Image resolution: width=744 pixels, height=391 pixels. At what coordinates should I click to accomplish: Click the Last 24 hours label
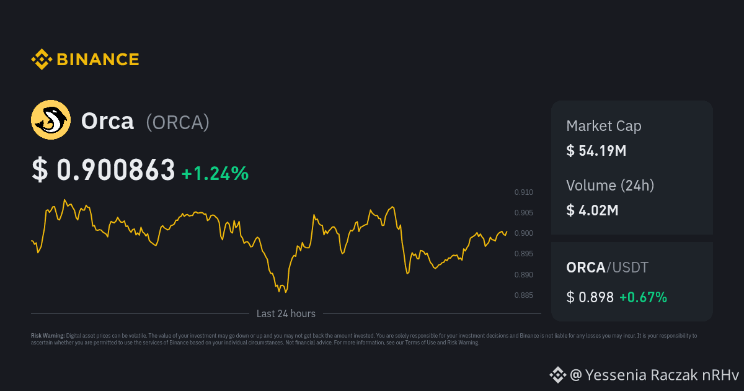click(286, 314)
